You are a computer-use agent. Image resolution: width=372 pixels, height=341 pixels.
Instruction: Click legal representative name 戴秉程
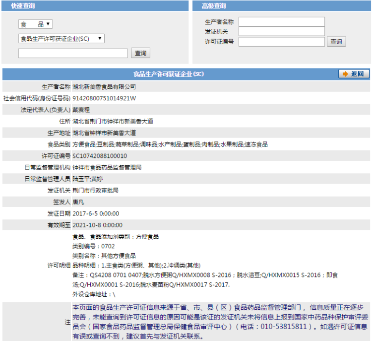tap(81, 110)
